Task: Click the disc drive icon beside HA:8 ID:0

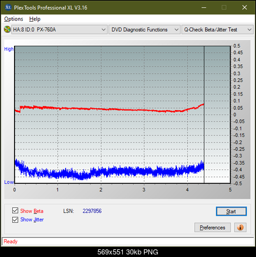Action: [8, 29]
